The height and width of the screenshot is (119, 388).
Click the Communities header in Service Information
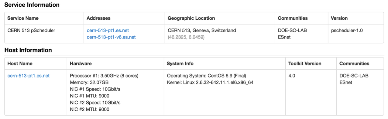coord(293,18)
